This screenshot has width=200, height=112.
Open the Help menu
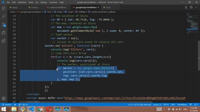pos(61,2)
